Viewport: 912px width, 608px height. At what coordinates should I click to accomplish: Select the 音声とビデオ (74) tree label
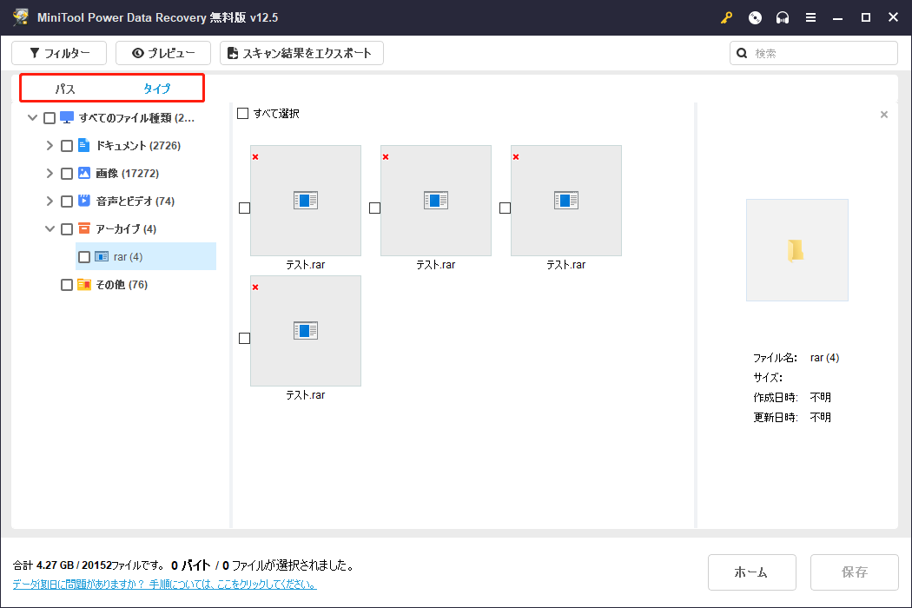[x=135, y=202]
